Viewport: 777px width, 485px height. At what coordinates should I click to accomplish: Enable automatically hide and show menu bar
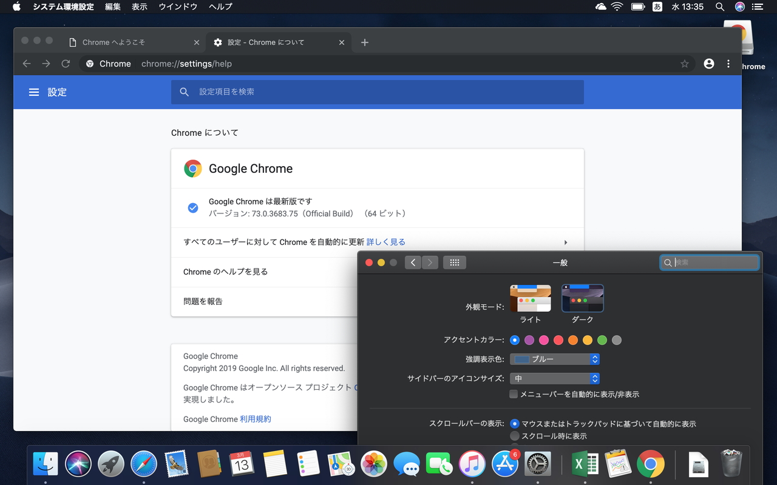(514, 394)
